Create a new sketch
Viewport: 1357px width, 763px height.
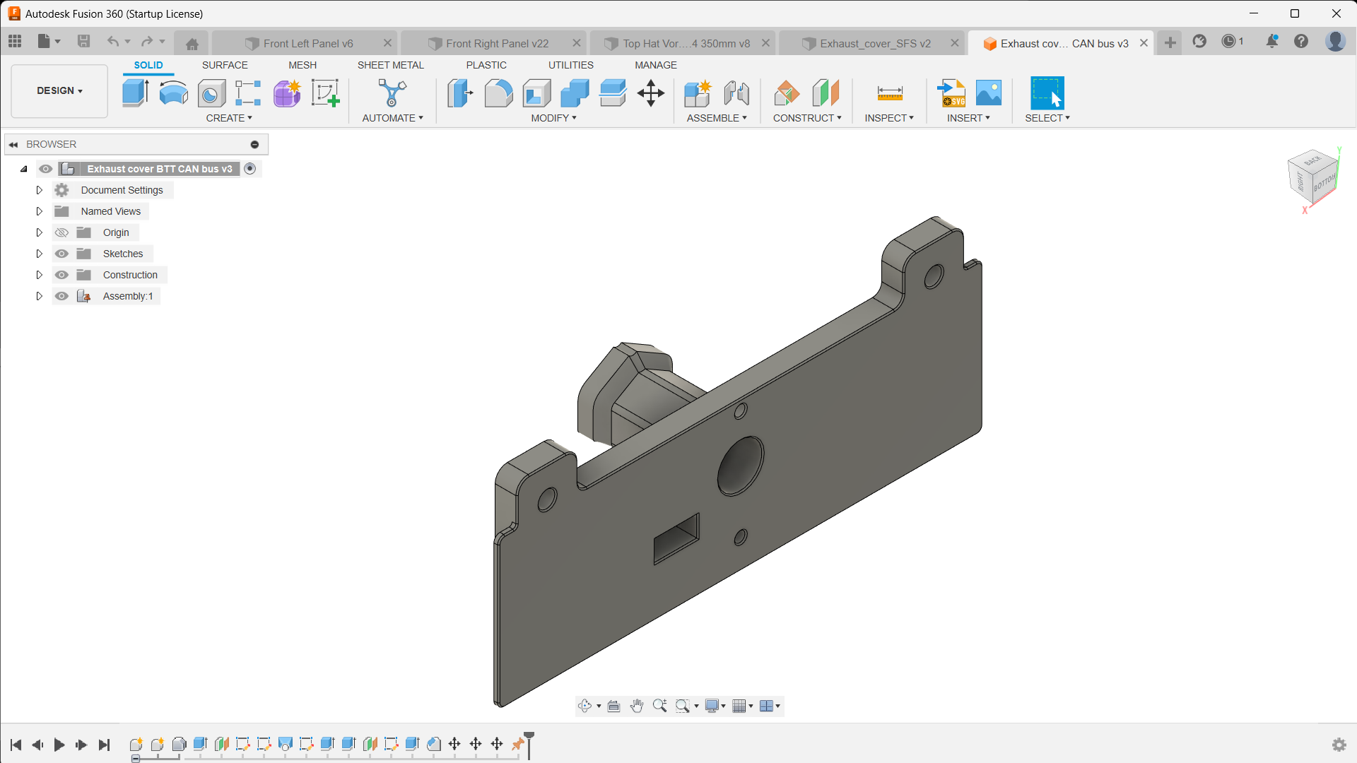coord(325,93)
